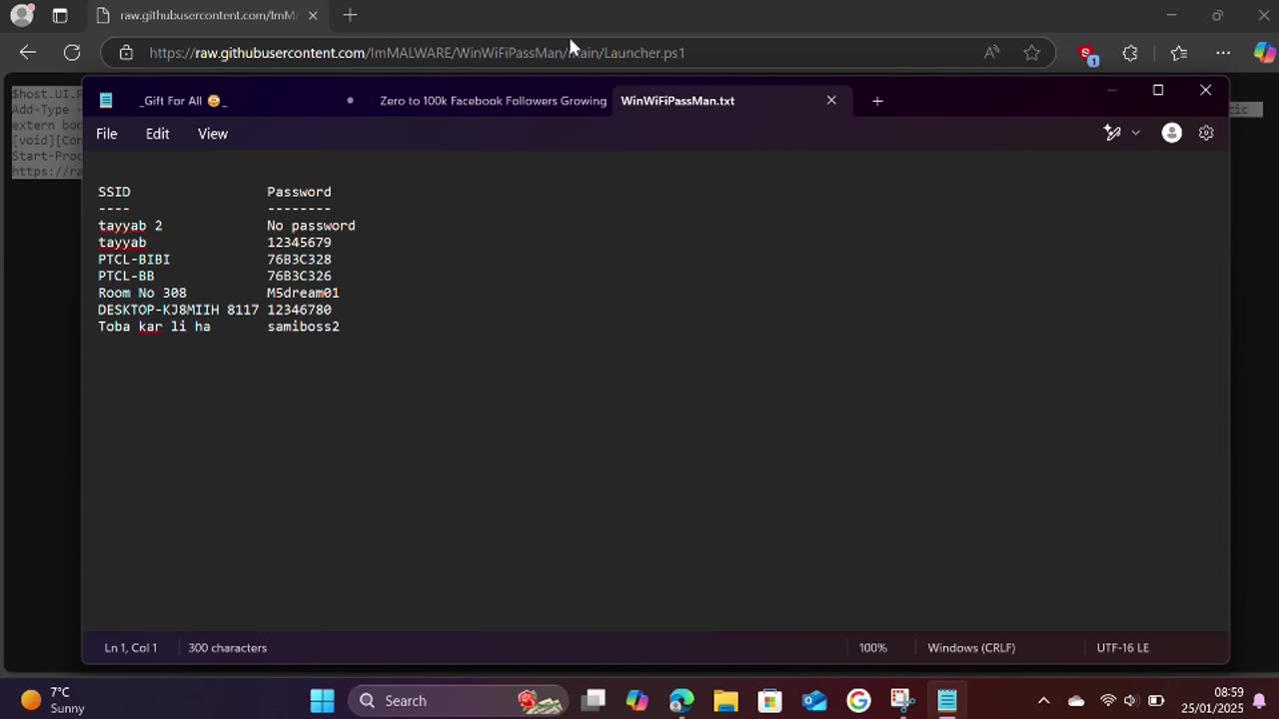Select the raw.githubusercontent.com browser tab

point(208,15)
